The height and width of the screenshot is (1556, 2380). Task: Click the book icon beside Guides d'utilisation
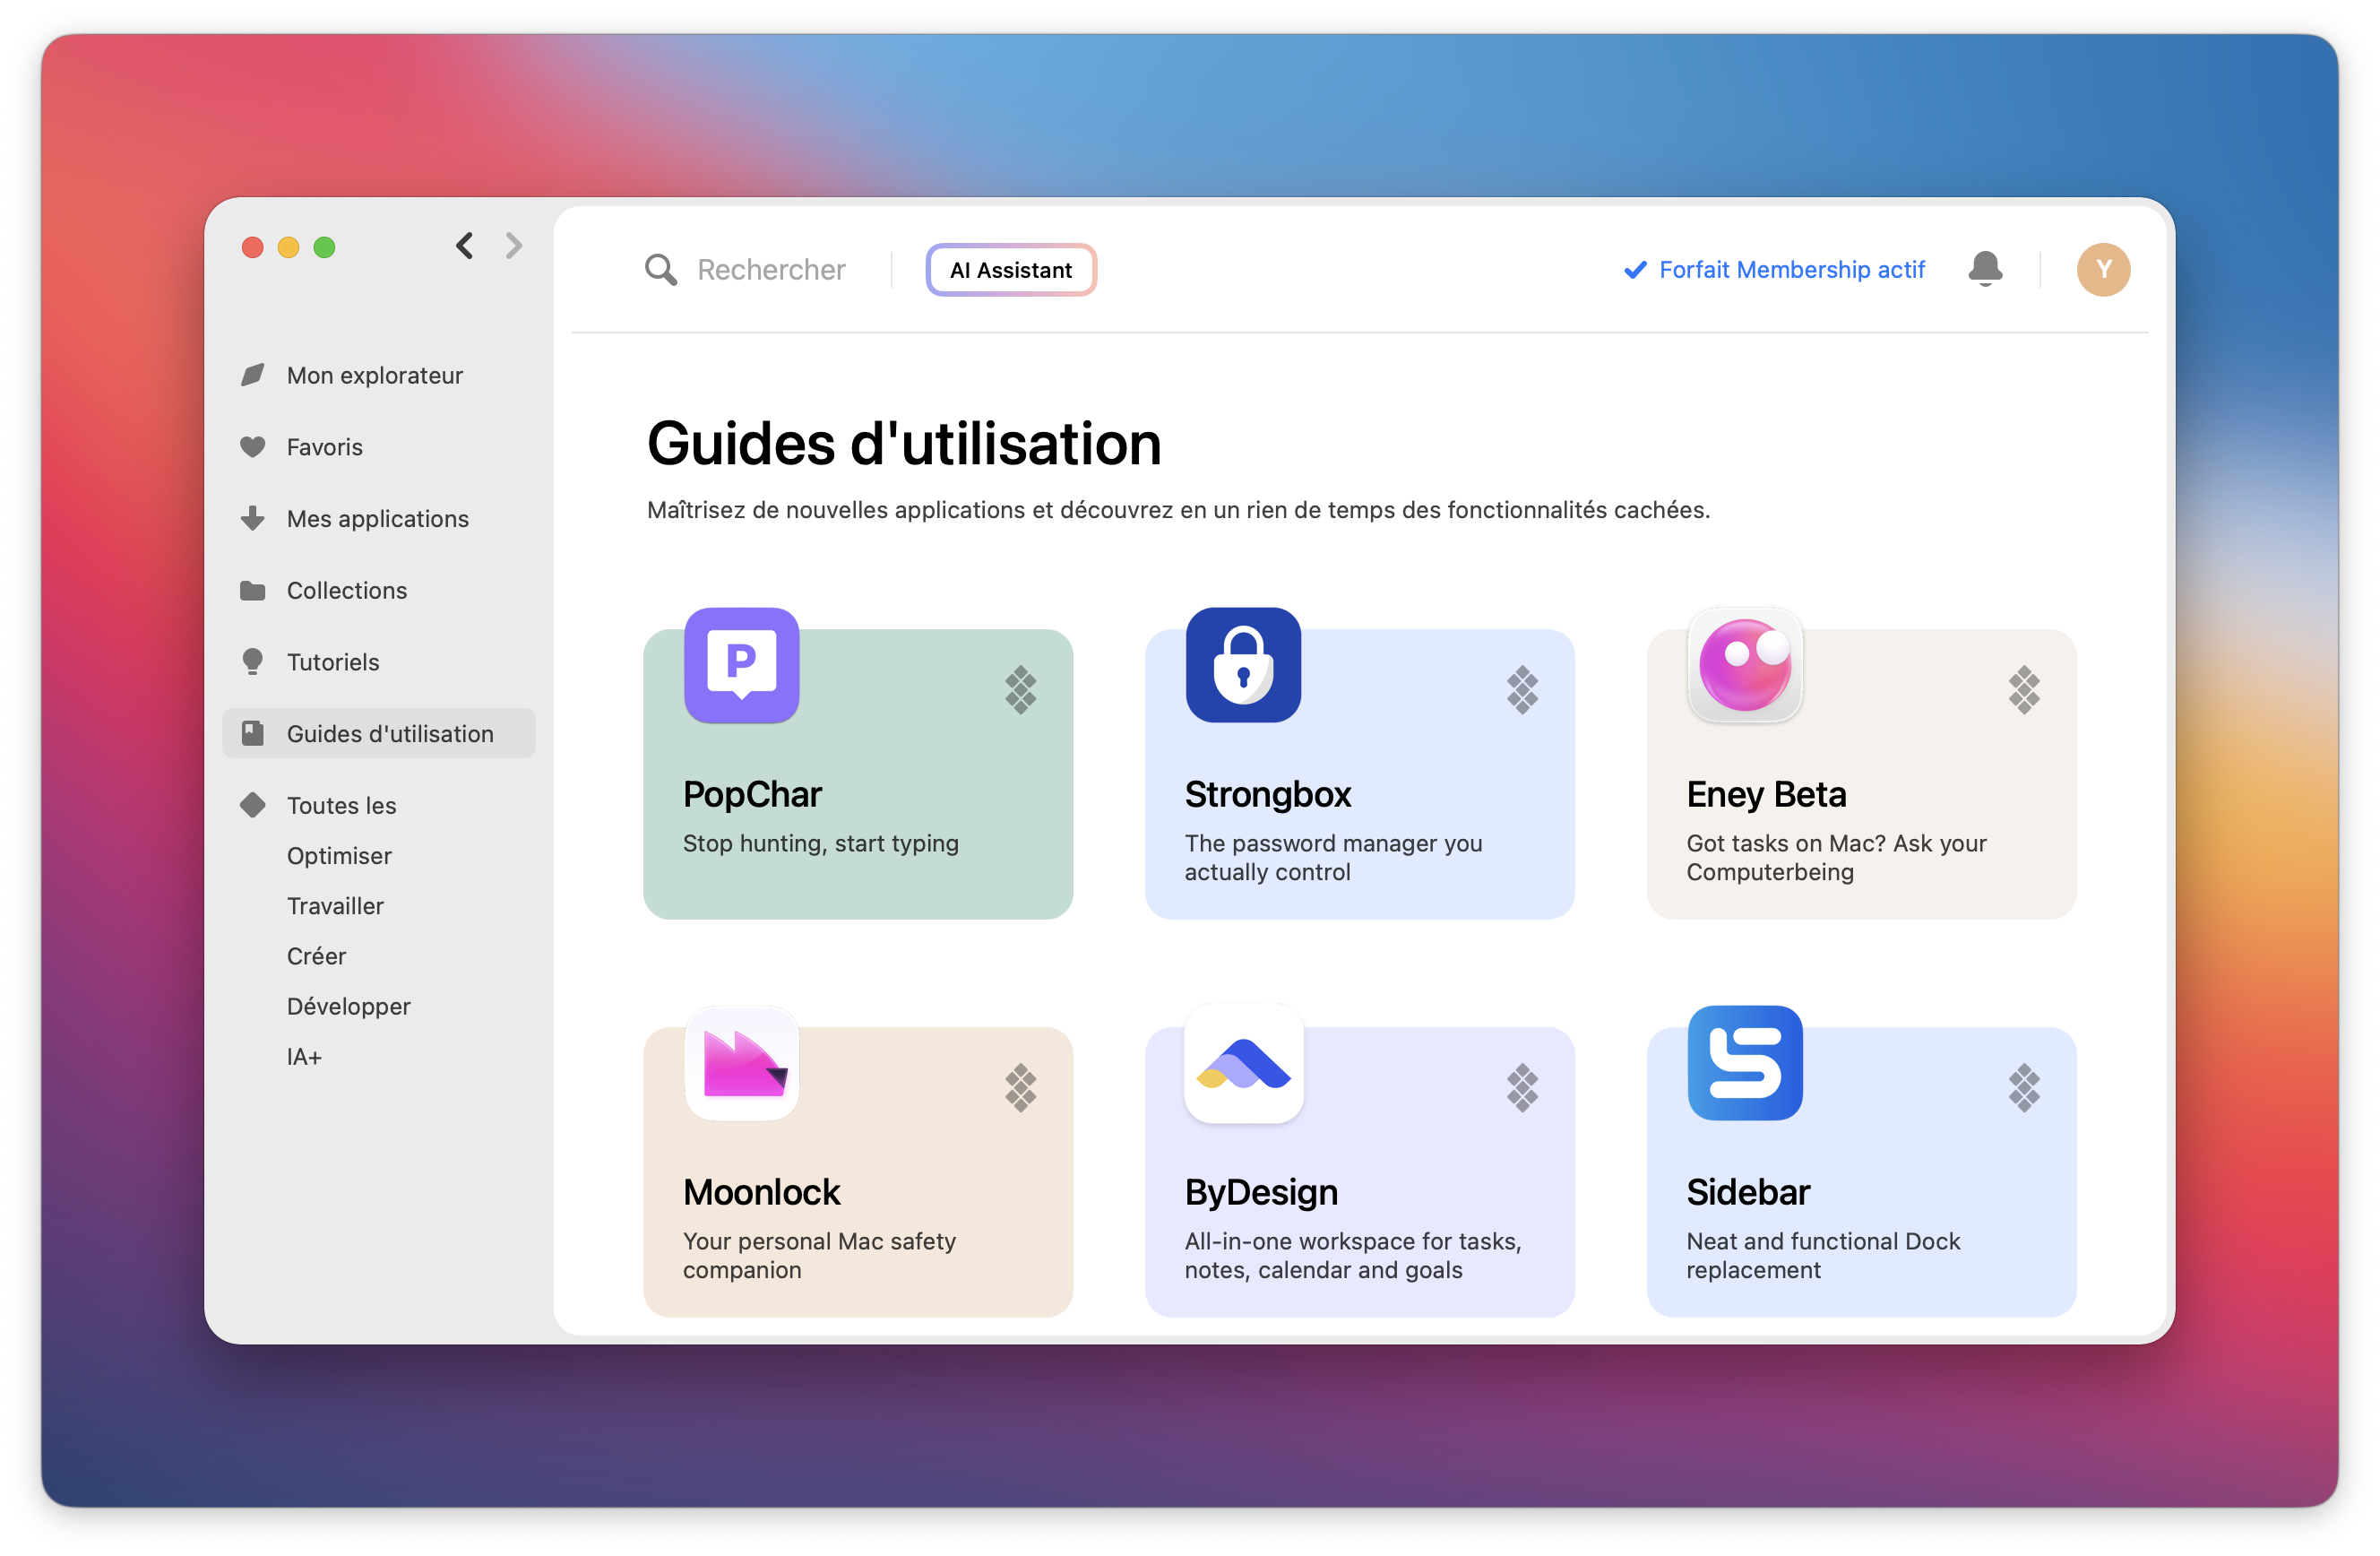click(253, 733)
